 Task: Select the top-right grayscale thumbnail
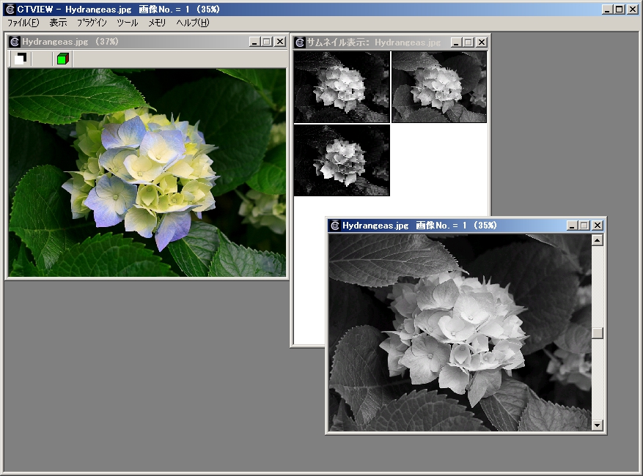[438, 87]
